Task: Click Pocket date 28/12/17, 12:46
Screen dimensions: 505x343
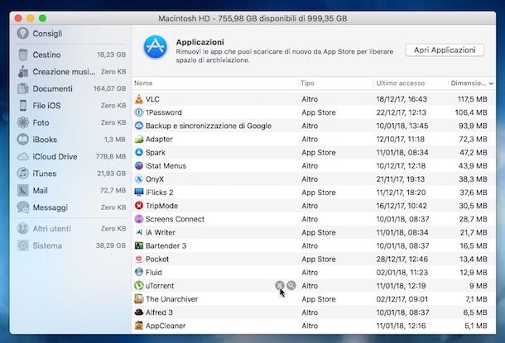Action: 402,259
